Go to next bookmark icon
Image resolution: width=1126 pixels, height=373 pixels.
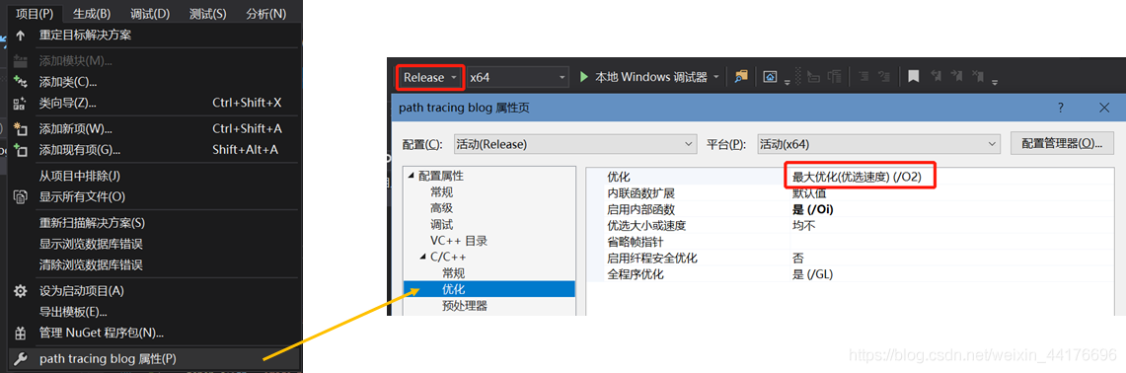956,76
